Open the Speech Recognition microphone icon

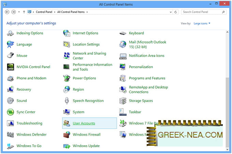[67, 101]
